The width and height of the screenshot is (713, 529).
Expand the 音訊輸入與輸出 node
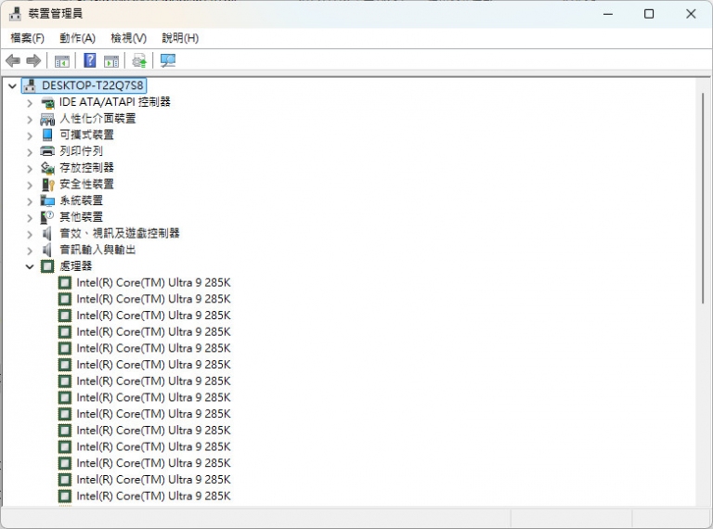[30, 251]
